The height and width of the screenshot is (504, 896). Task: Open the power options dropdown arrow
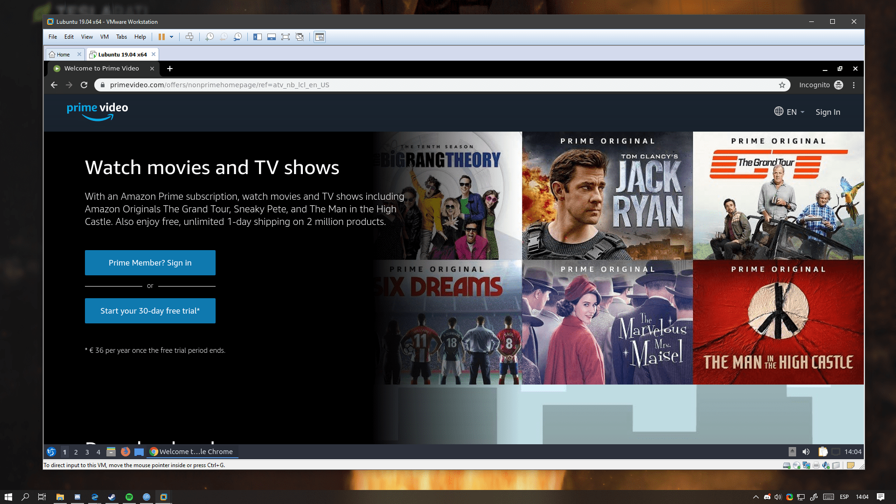172,37
